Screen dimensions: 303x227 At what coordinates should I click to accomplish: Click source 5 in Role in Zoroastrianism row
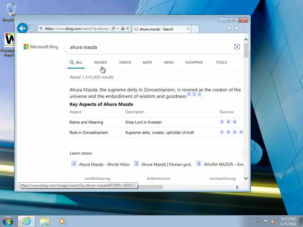[241, 132]
